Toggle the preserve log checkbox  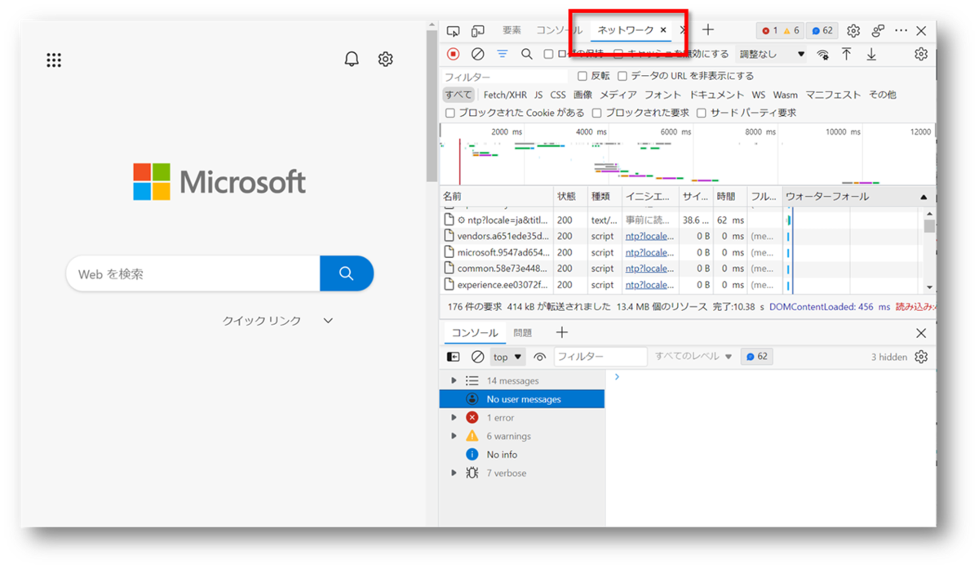click(549, 54)
